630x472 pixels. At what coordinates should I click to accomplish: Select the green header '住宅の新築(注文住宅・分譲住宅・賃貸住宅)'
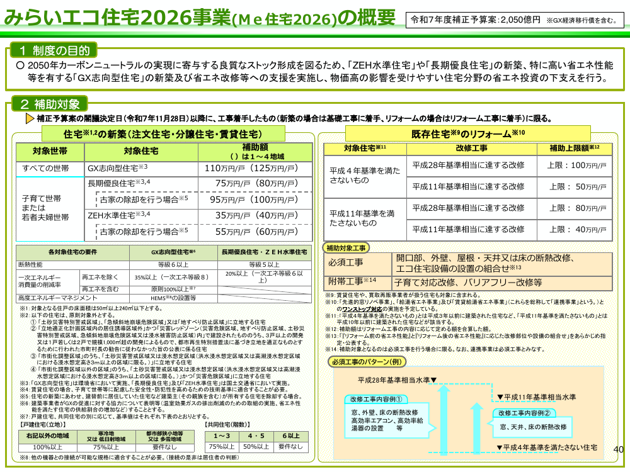163,134
